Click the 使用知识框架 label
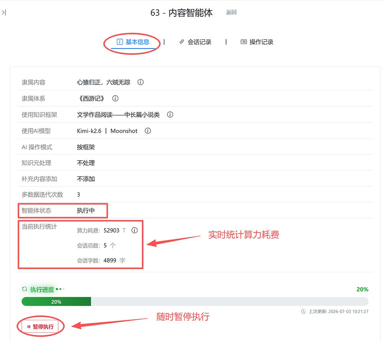The height and width of the screenshot is (342, 383). 39,115
